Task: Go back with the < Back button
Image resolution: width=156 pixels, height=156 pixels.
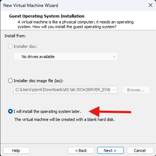Action: 81,151
